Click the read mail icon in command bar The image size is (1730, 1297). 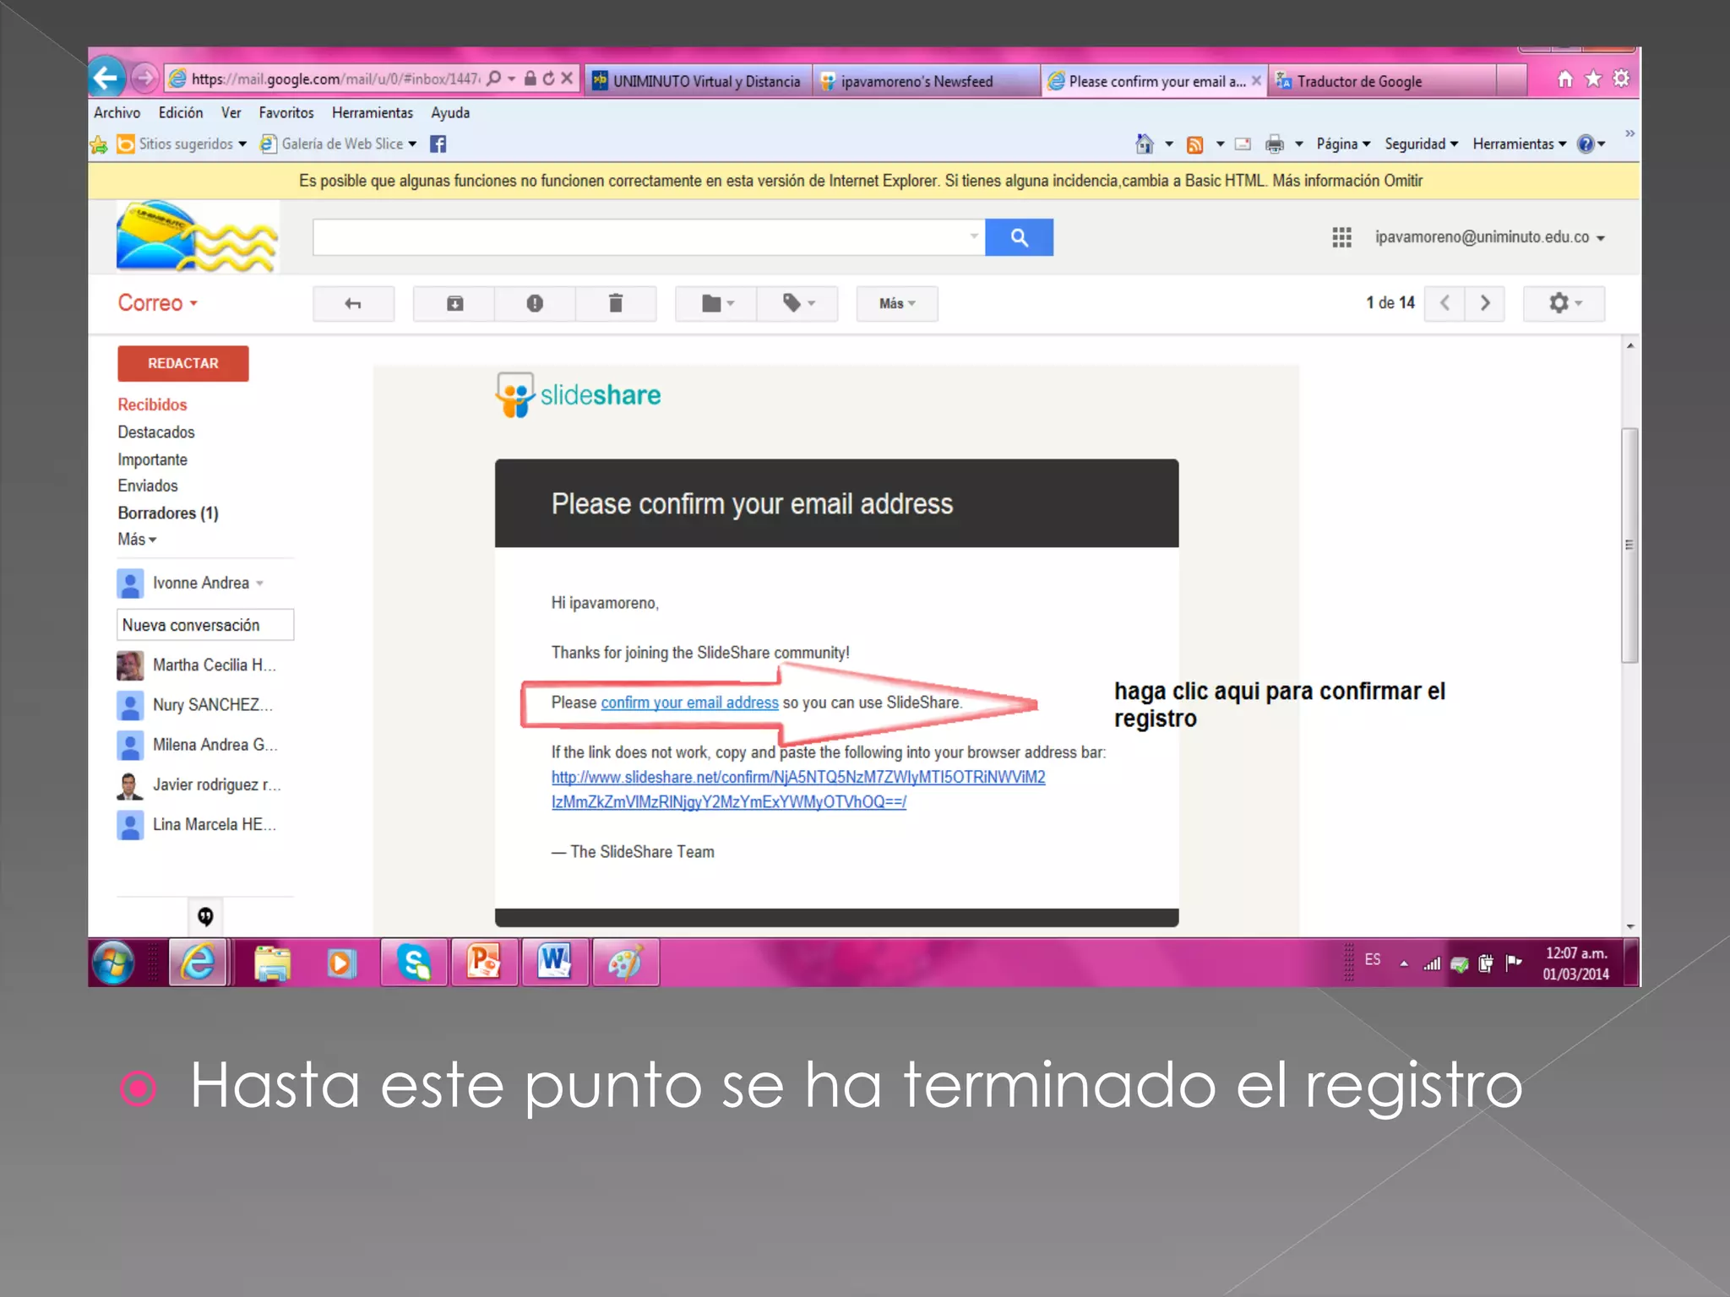pyautogui.click(x=1243, y=144)
